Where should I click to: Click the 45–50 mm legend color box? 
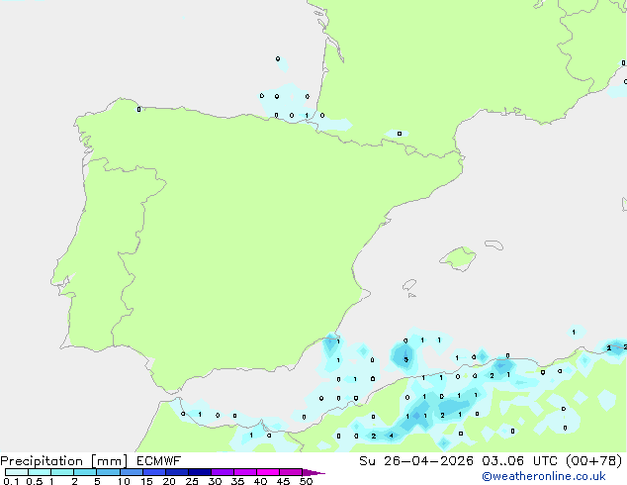[291, 472]
